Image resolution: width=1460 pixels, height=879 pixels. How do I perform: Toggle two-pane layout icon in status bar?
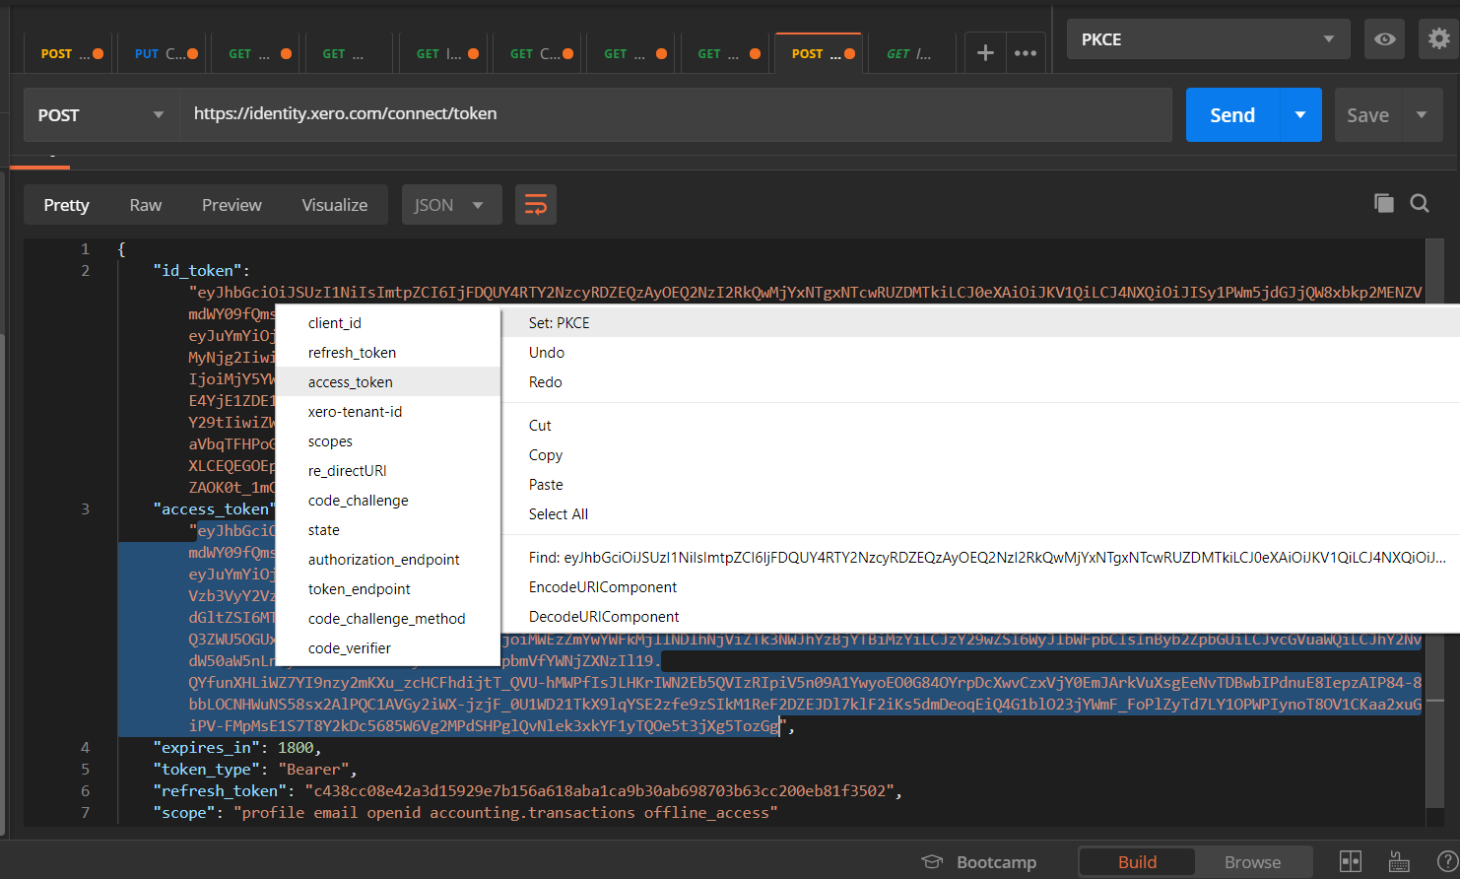coord(1351,861)
